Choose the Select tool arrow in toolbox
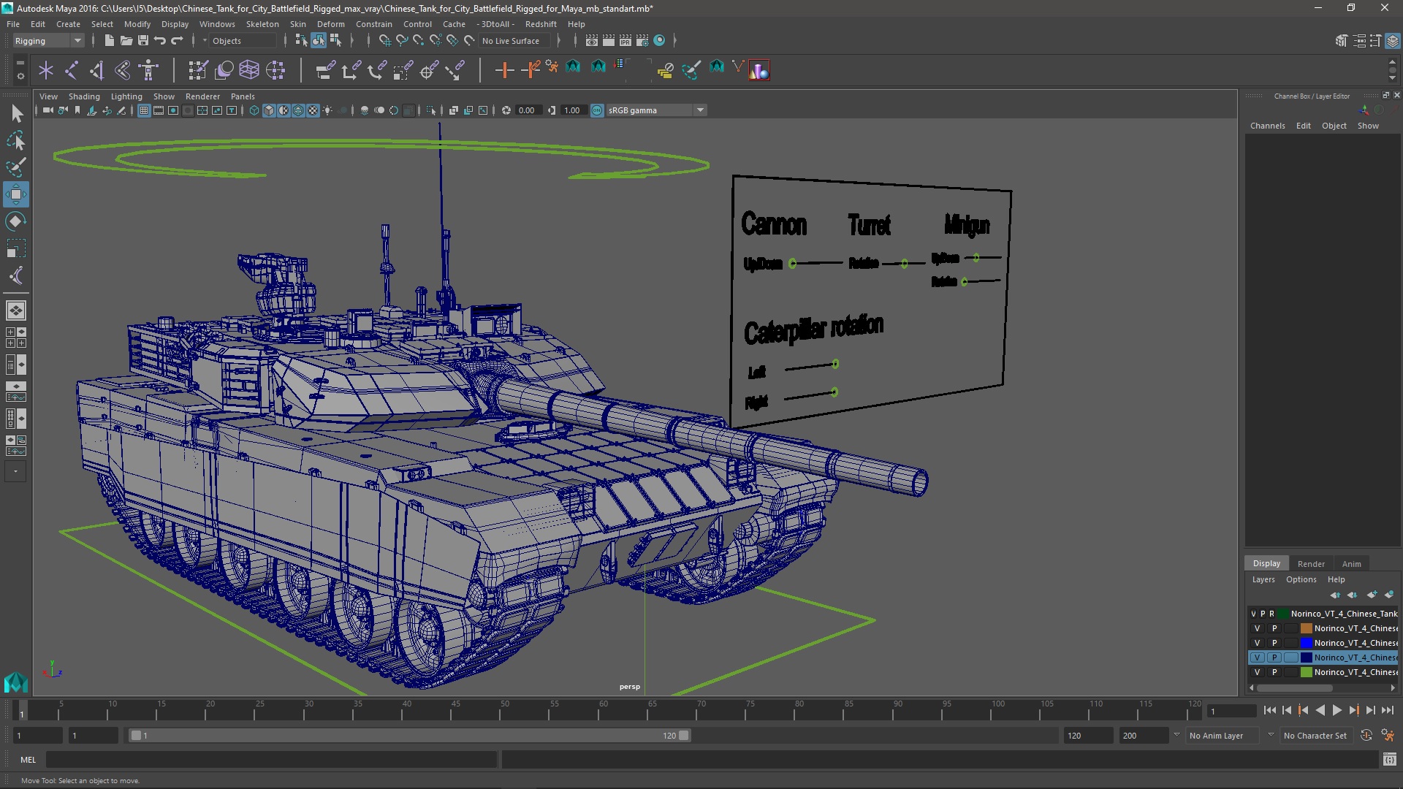The height and width of the screenshot is (789, 1403). (16, 113)
